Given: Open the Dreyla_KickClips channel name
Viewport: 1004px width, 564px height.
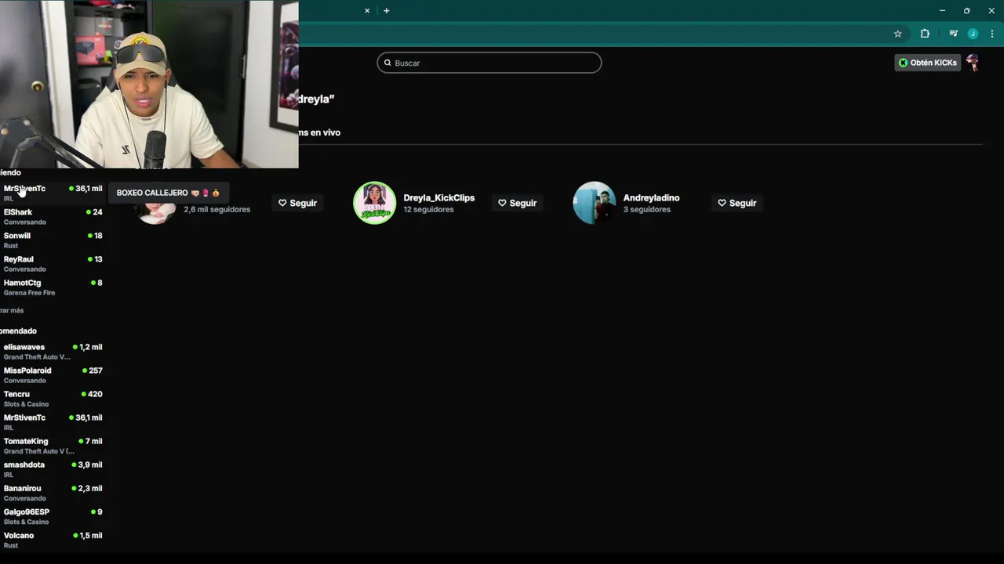Looking at the screenshot, I should click(438, 198).
